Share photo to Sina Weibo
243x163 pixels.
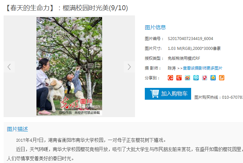click(188, 78)
